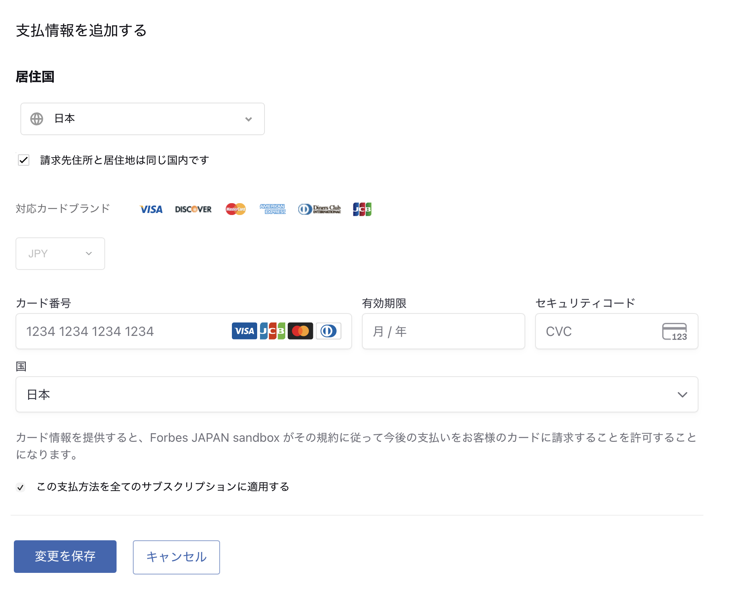Click the VISA icon inside card number field
This screenshot has height=592, width=736.
tap(245, 331)
